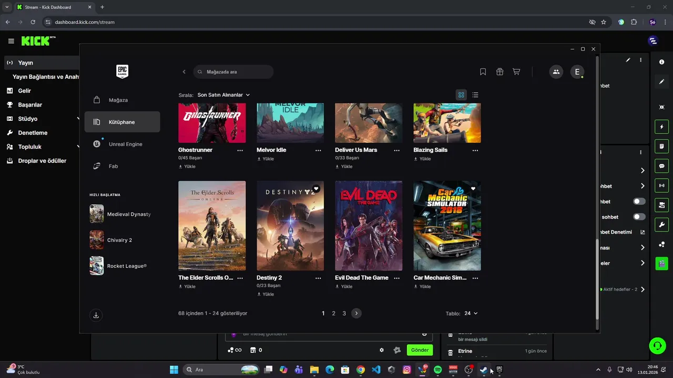The image size is (673, 378).
Task: Toggle the lower sohbet switch in Kick
Action: pos(639,217)
